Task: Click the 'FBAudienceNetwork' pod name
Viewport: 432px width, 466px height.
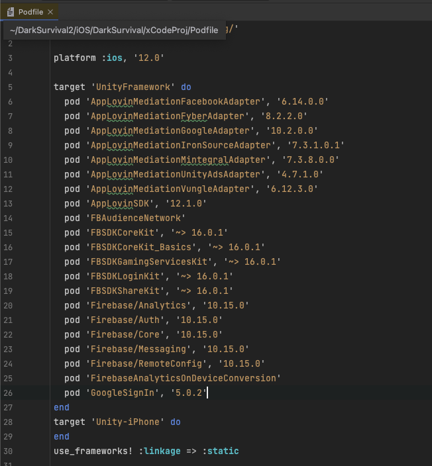Action: point(136,218)
